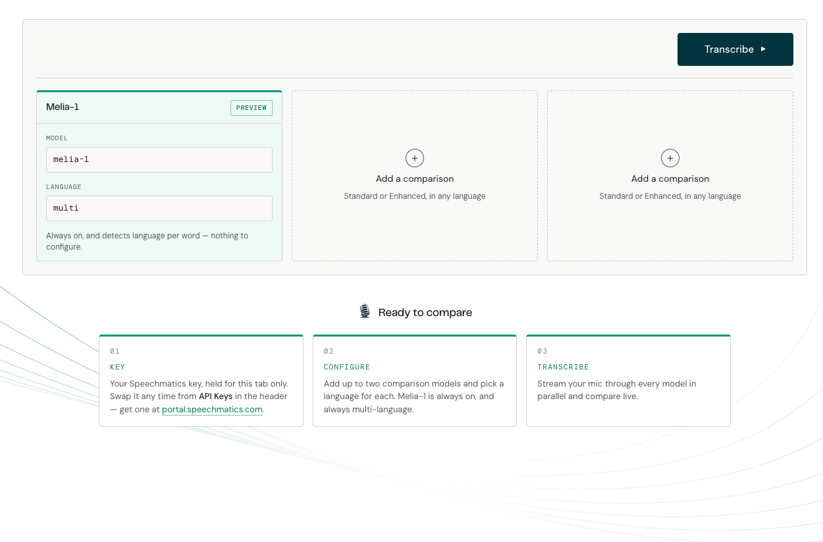
Task: Click the TRANSCRIBE heading in step 03 card
Action: (563, 367)
